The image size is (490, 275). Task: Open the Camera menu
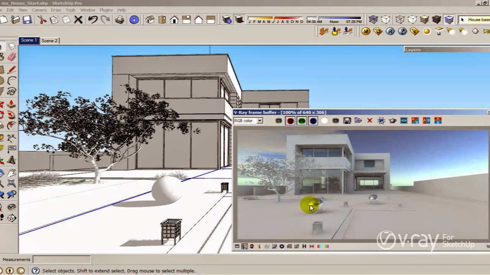pyautogui.click(x=39, y=10)
